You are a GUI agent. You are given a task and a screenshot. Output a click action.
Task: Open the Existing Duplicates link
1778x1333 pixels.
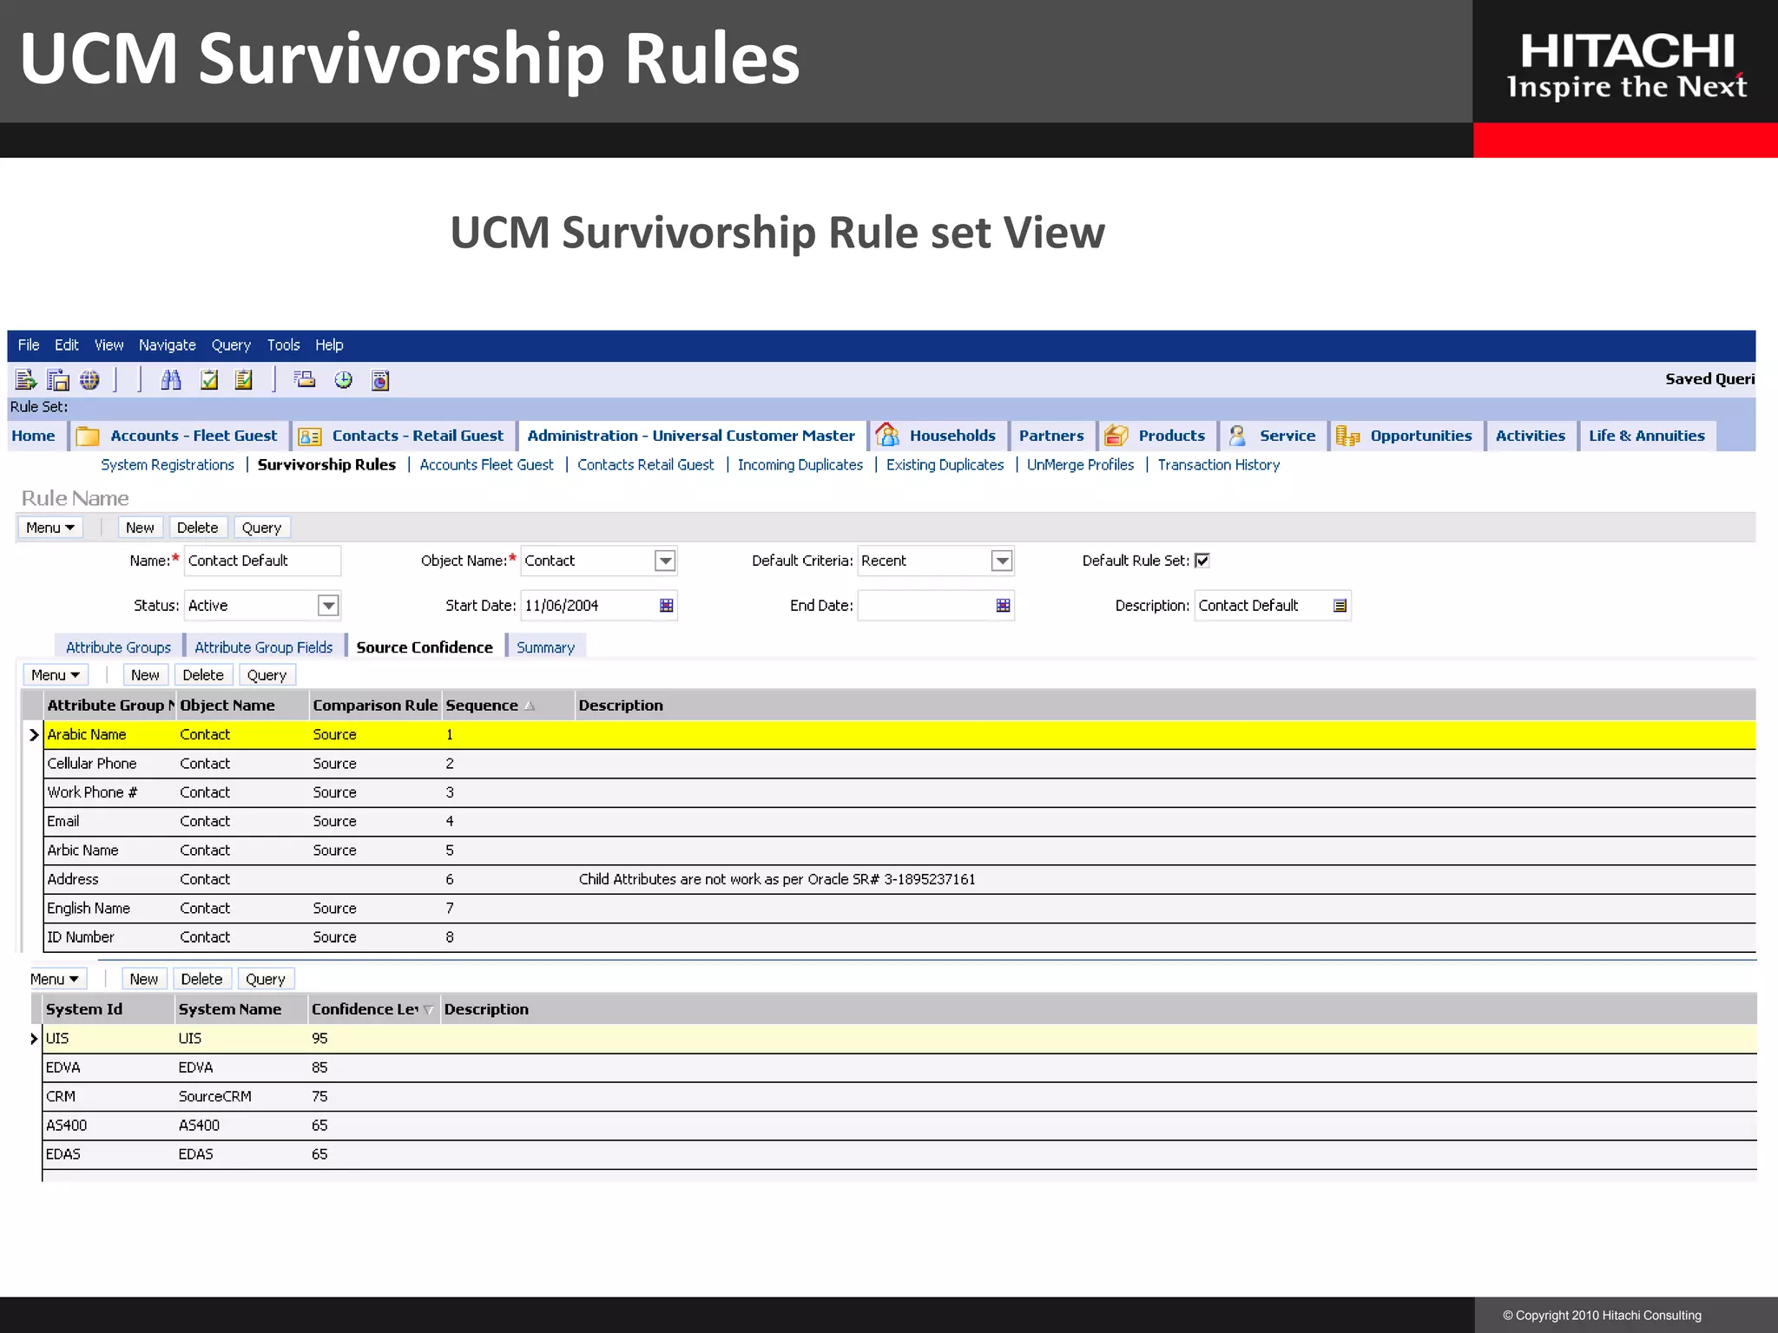945,465
